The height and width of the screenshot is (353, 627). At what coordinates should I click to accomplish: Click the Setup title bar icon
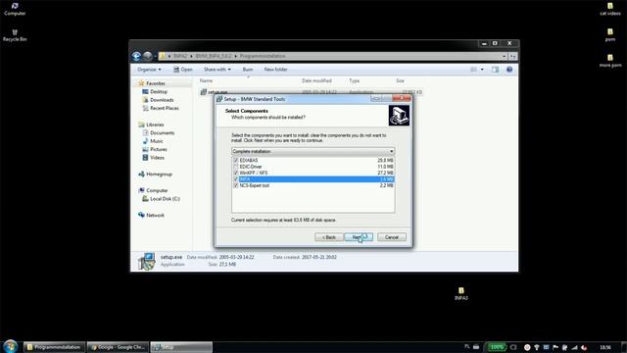[219, 99]
